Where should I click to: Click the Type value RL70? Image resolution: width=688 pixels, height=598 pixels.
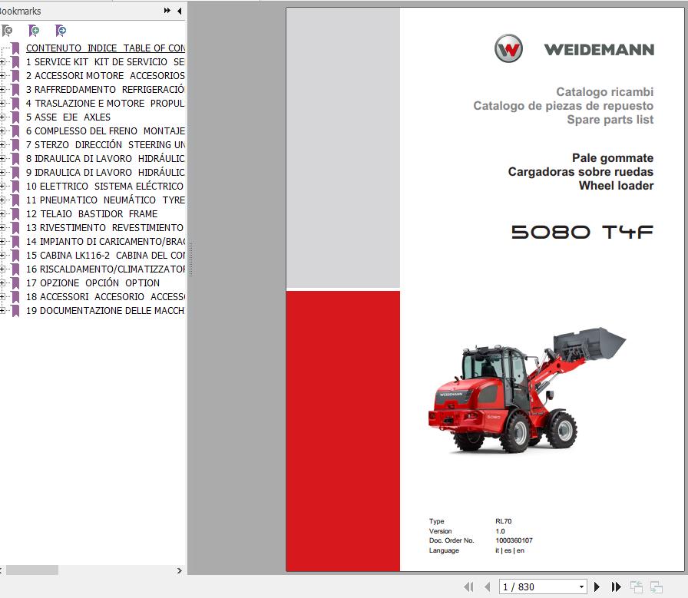(x=503, y=521)
